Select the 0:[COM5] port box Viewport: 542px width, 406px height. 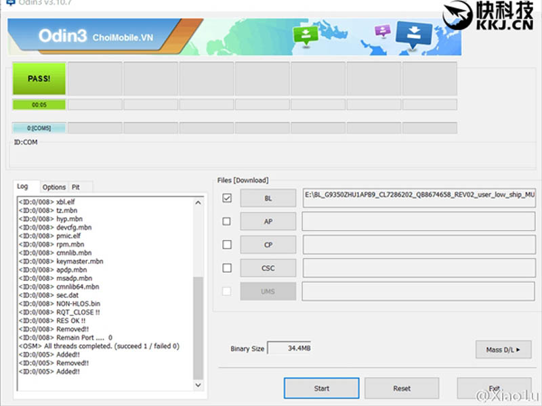(x=39, y=128)
